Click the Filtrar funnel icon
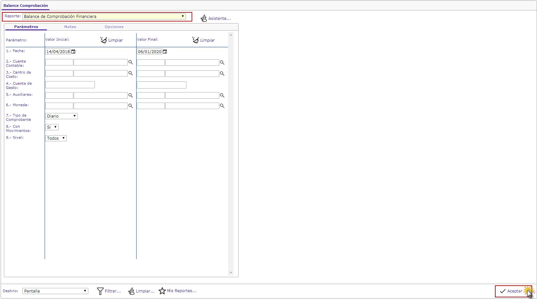Image resolution: width=537 pixels, height=299 pixels. 100,291
